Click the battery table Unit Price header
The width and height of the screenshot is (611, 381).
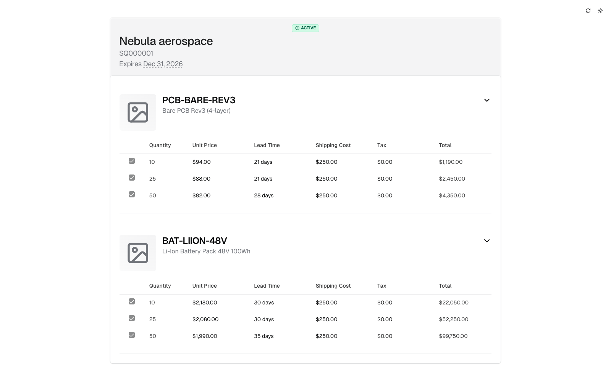coord(205,286)
